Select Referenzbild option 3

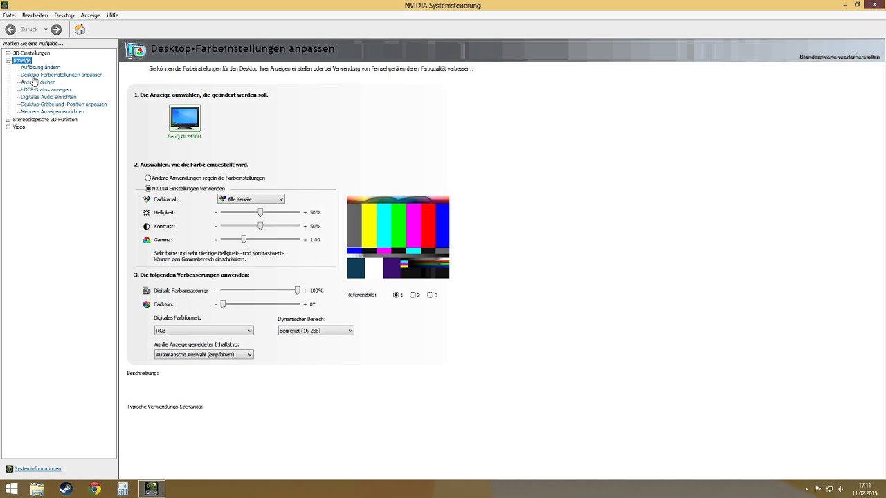coord(430,295)
